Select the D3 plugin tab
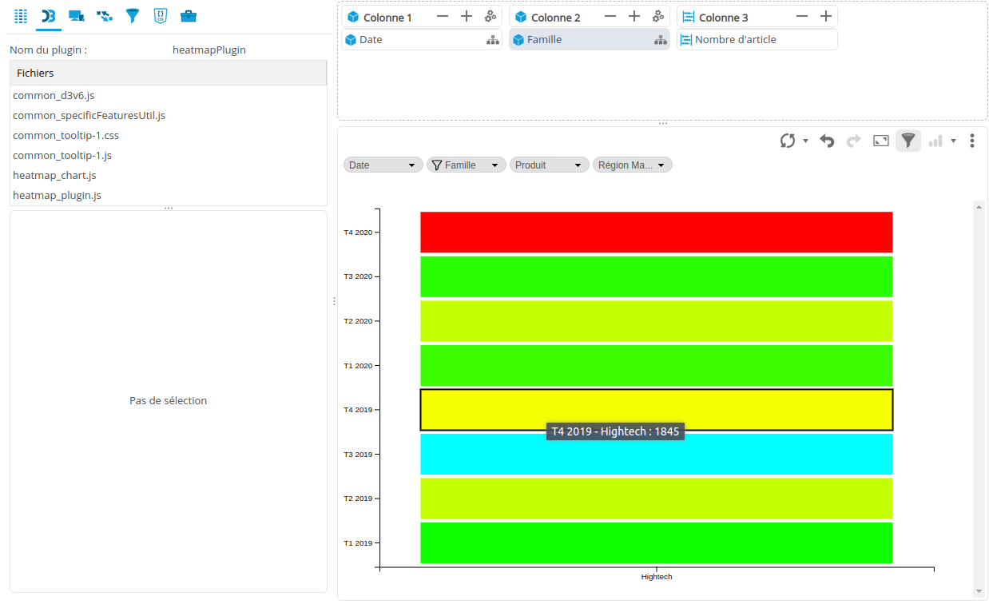The height and width of the screenshot is (608, 989). click(48, 16)
